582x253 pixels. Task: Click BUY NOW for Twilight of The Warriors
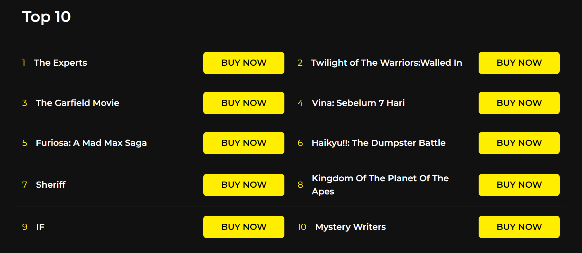519,63
